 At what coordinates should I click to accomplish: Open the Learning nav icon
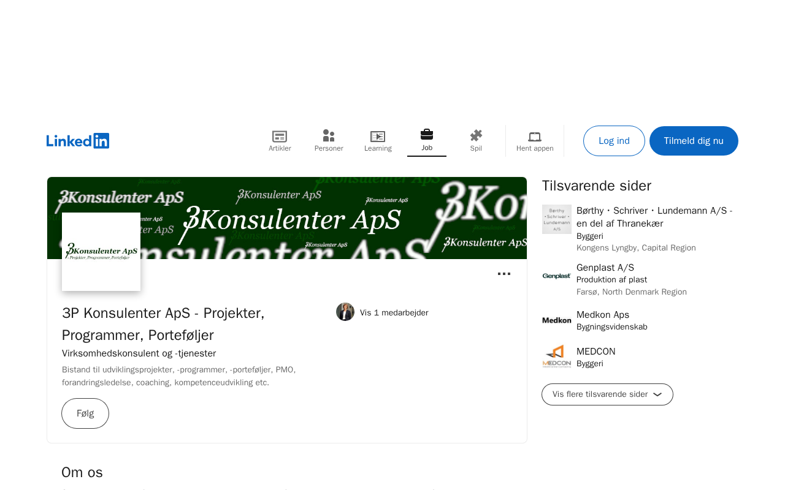378,137
